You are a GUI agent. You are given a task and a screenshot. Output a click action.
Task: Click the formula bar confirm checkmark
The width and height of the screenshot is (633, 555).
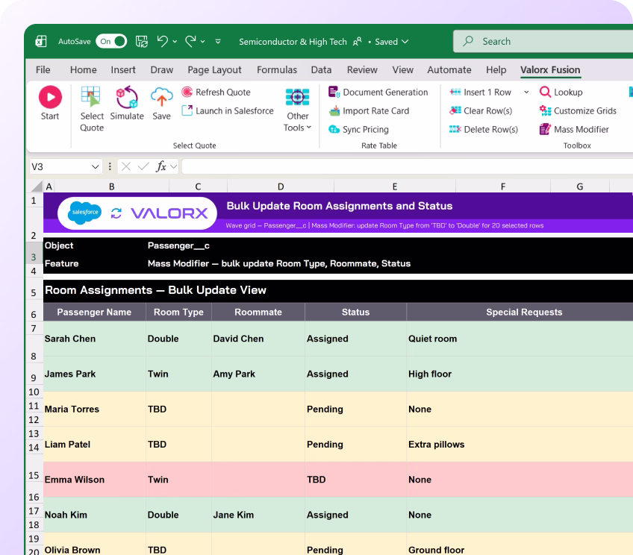pyautogui.click(x=143, y=166)
